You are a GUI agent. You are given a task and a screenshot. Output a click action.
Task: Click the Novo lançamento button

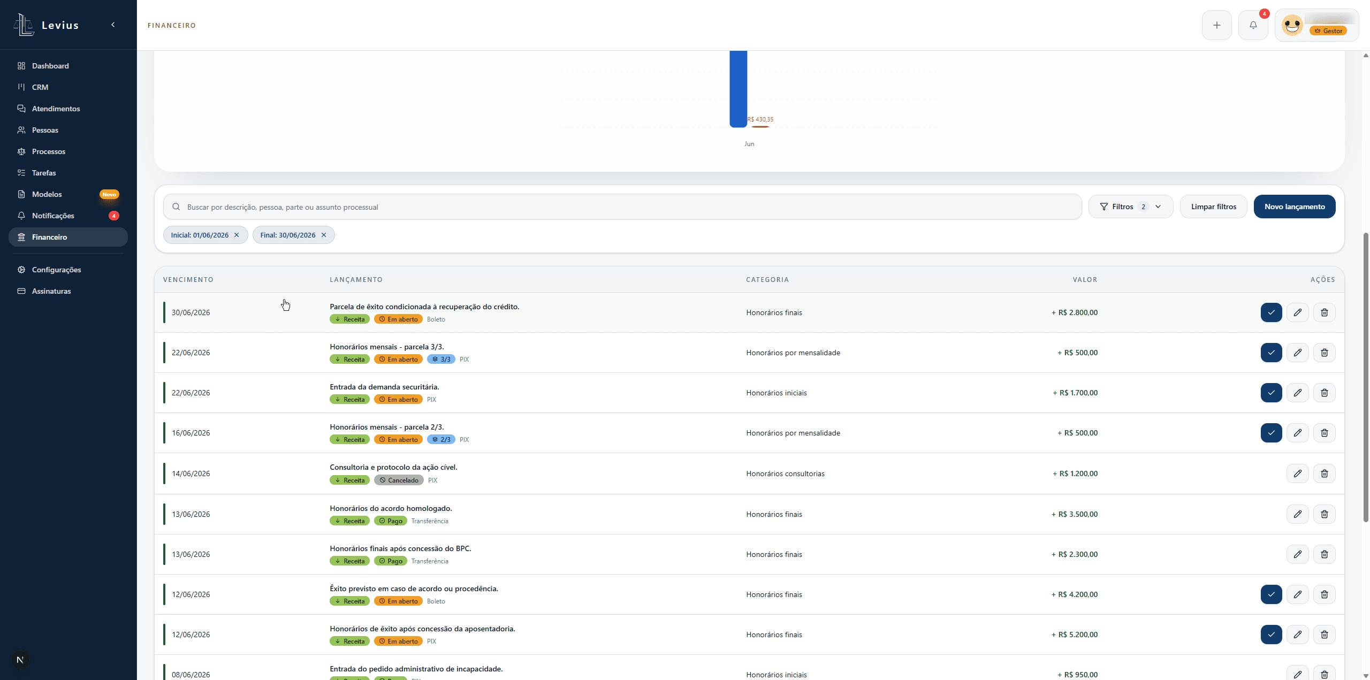[x=1294, y=207]
